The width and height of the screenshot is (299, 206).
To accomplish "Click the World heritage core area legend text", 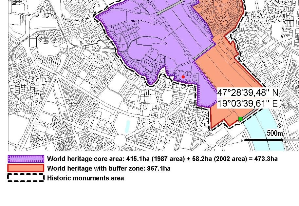I will [162, 159].
